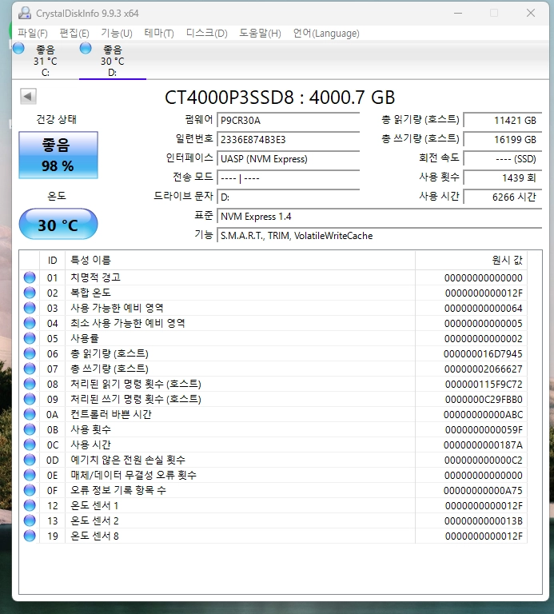Click total host reads value 11421 GB

(503, 120)
